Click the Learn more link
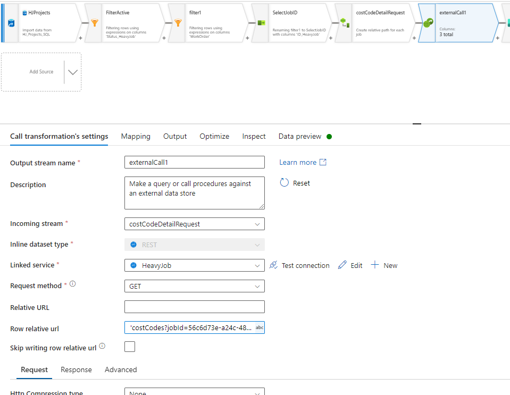The height and width of the screenshot is (395, 510). [298, 162]
